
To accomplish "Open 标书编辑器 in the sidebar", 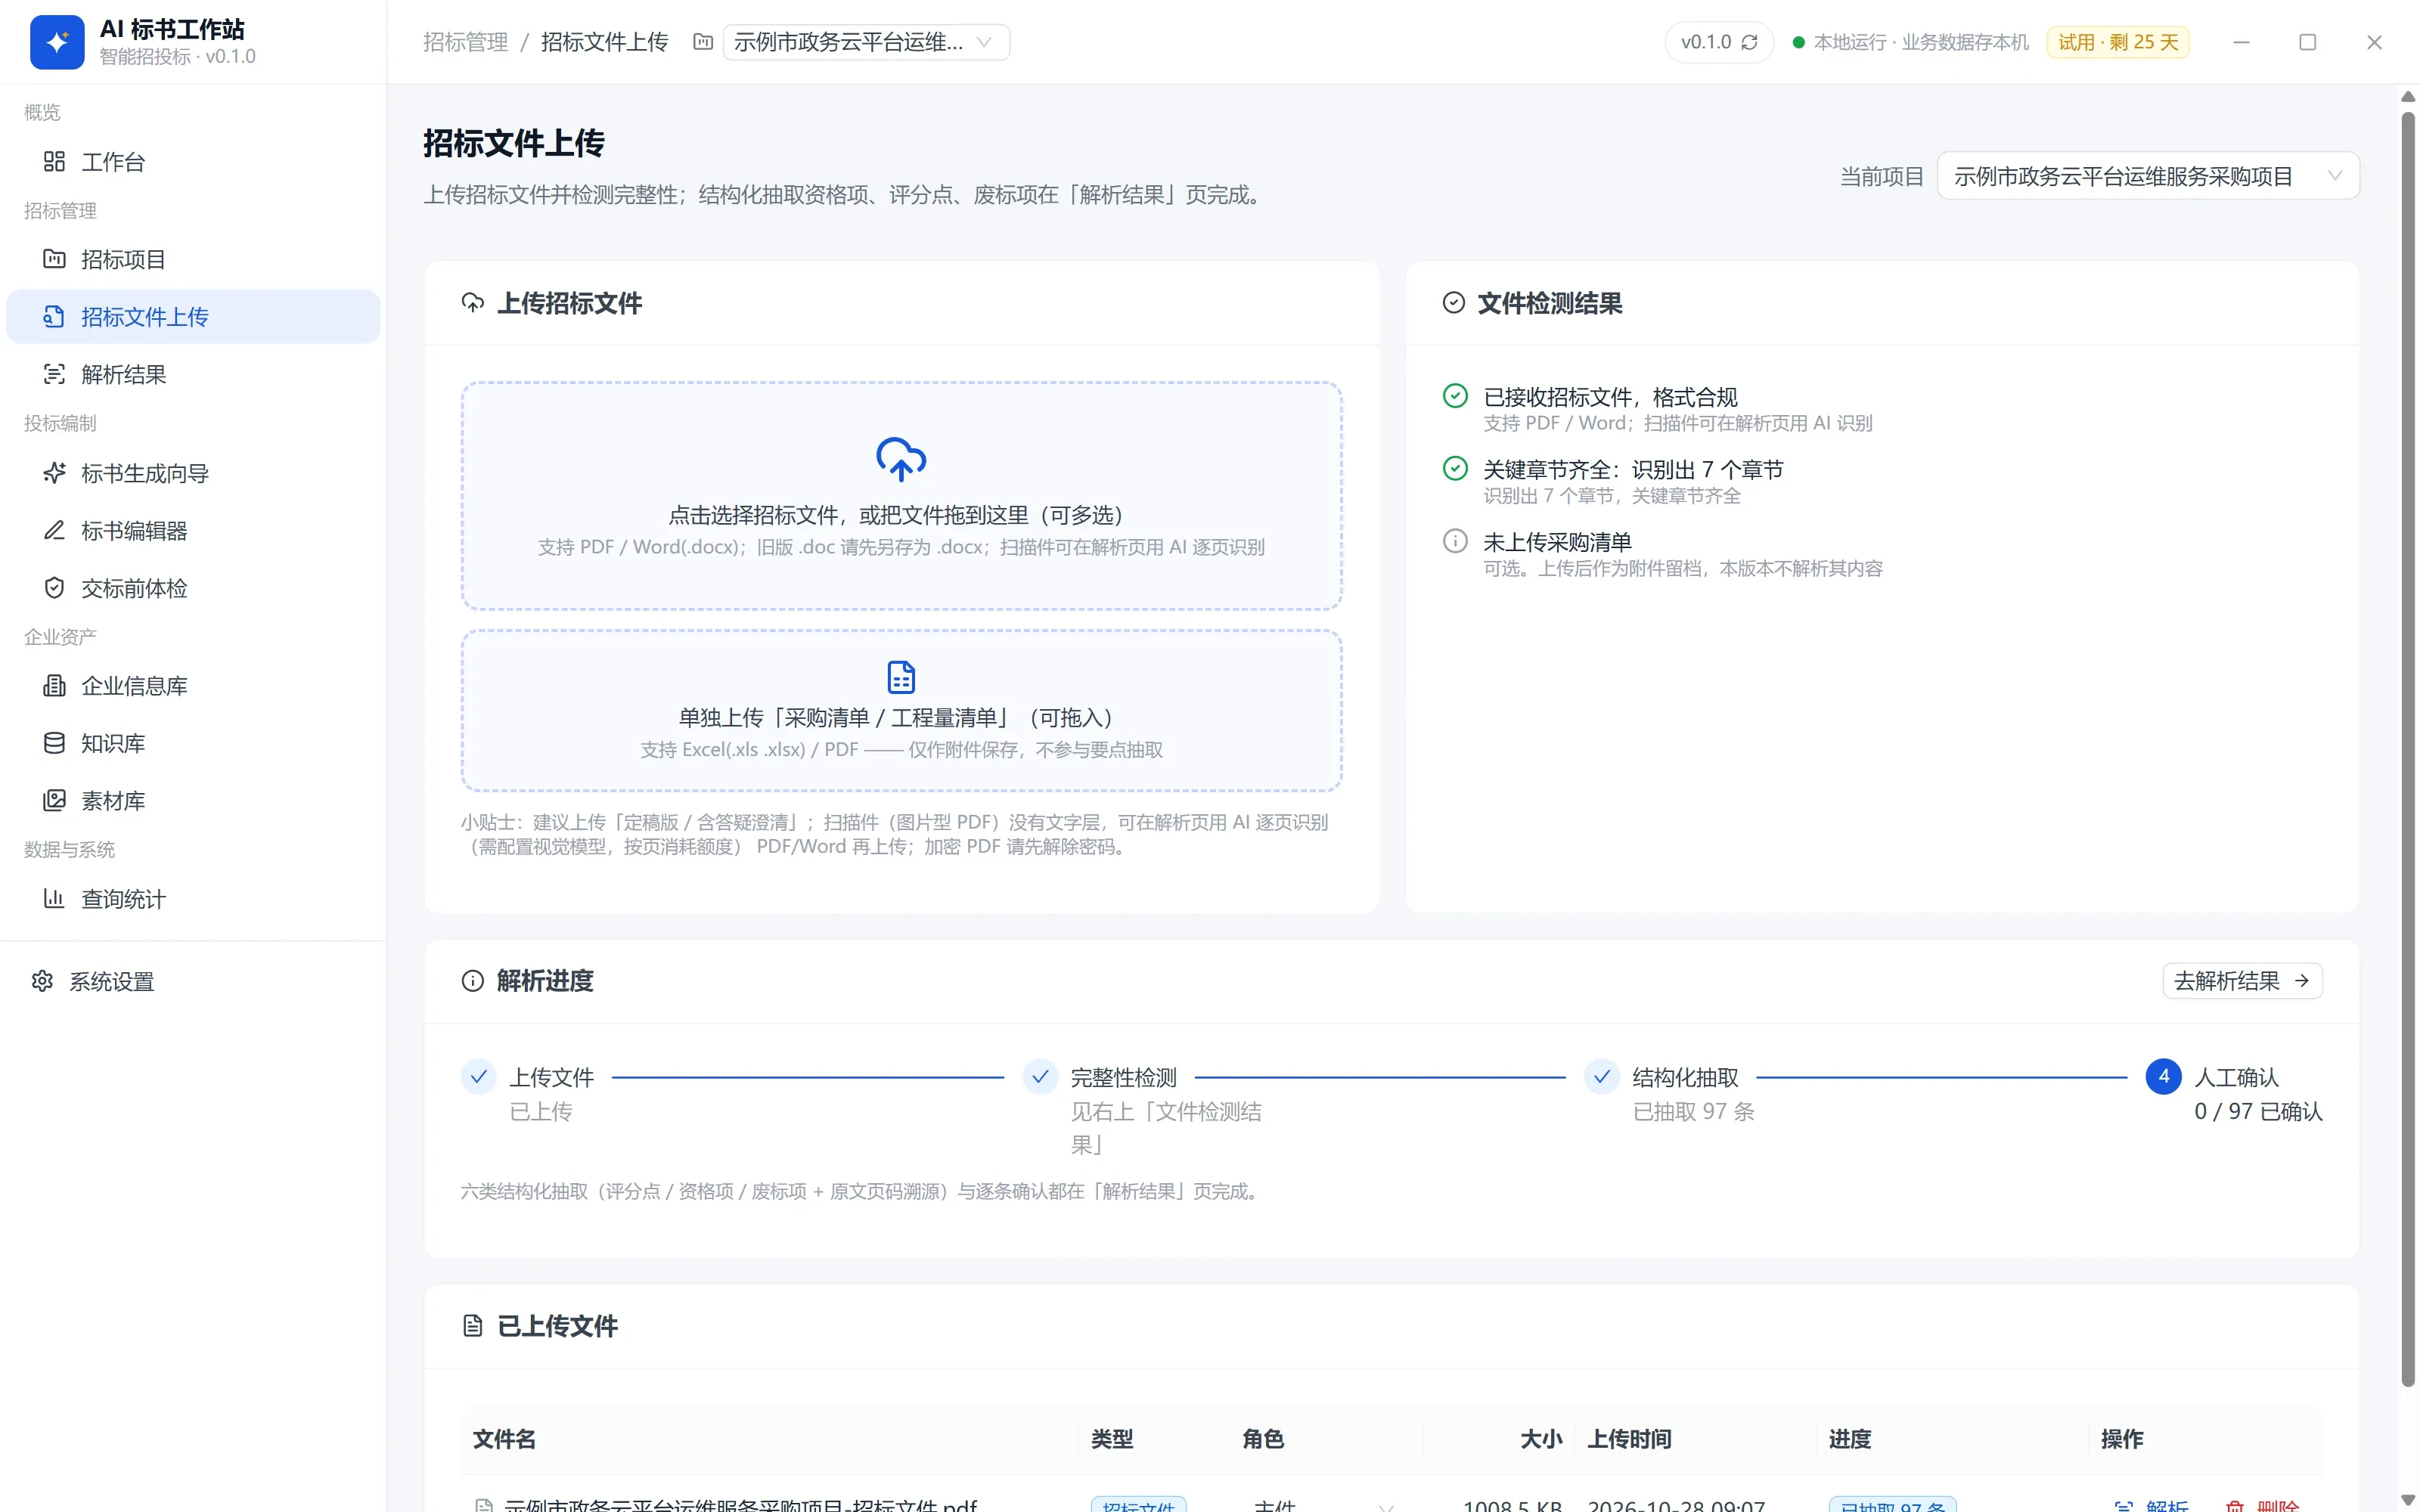I will [193, 531].
